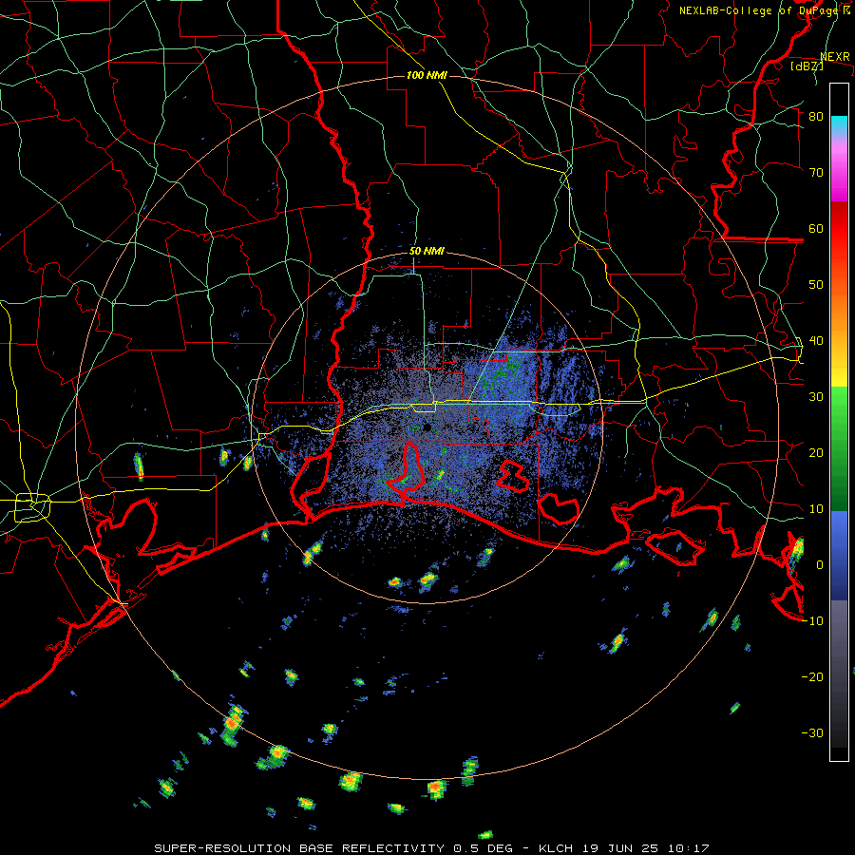Pick the red segment of the color bar
The width and height of the screenshot is (855, 855).
(839, 229)
